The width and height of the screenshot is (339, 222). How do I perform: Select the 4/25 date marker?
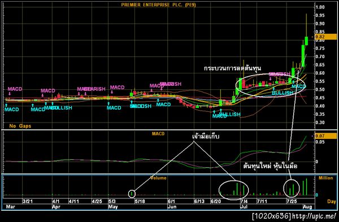click(x=97, y=202)
